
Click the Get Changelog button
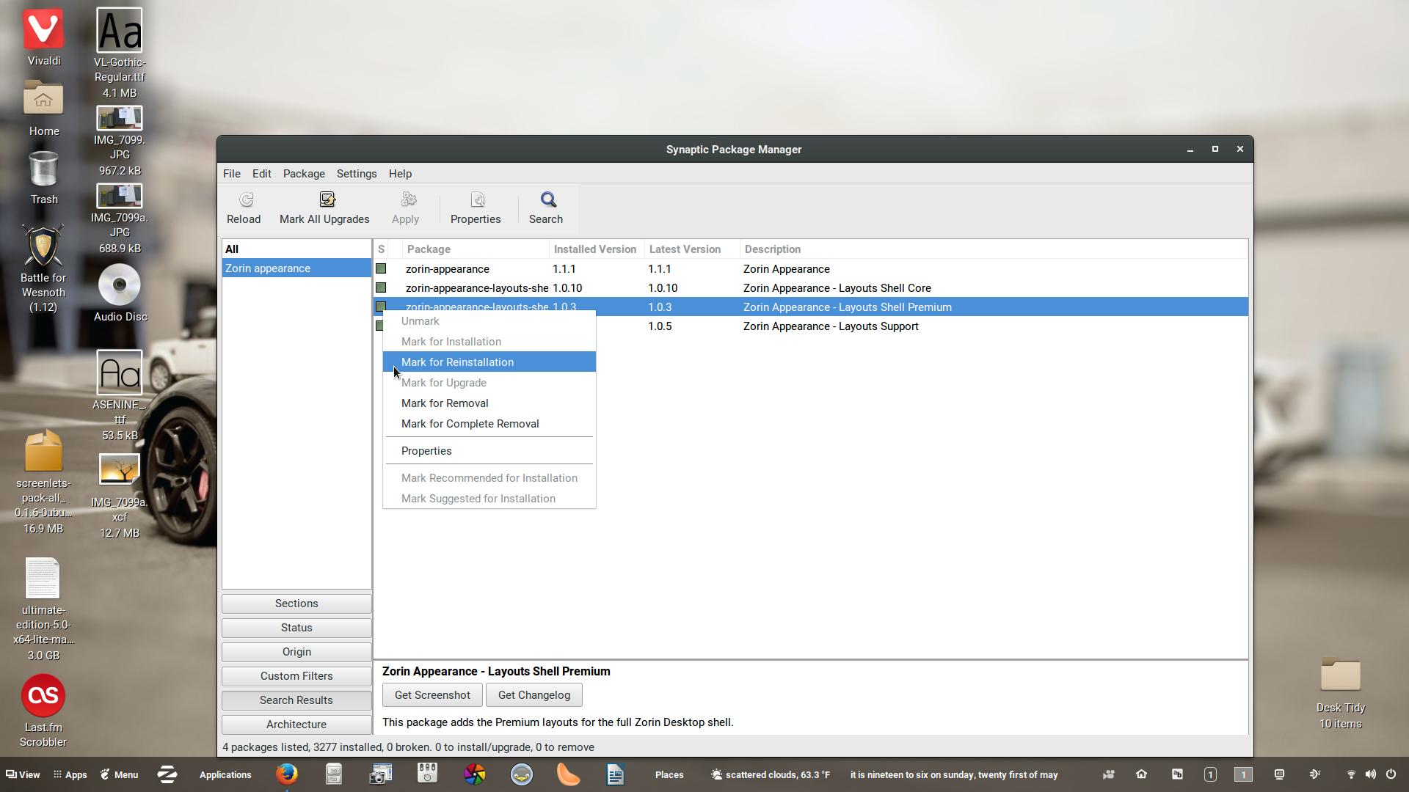point(534,695)
